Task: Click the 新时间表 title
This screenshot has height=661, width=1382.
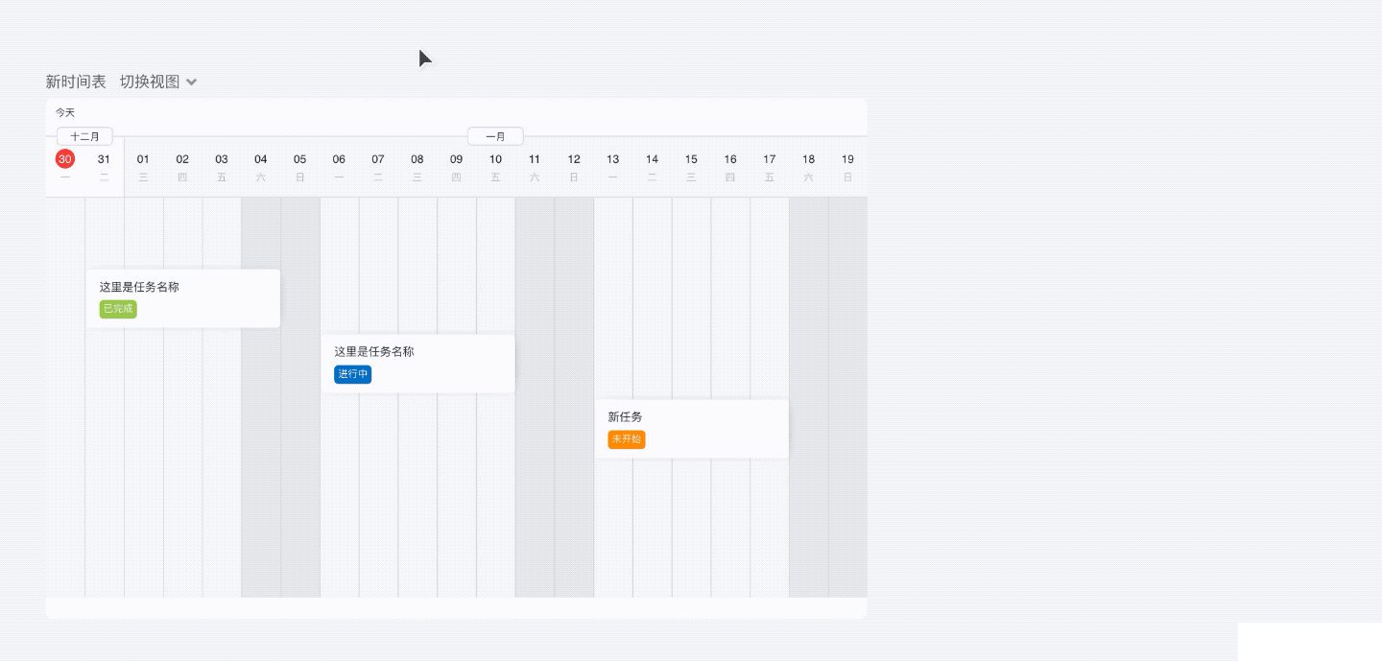Action: click(76, 82)
